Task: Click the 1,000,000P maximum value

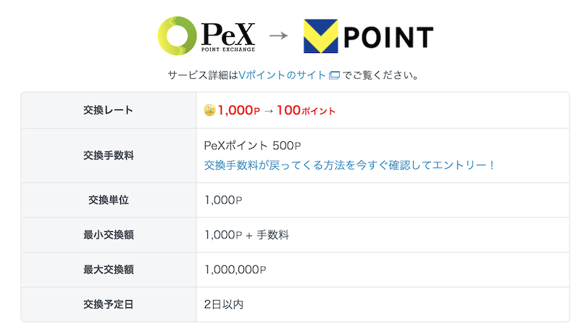Action: [236, 270]
